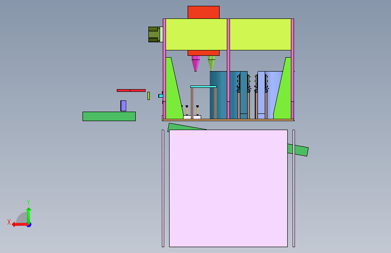Pick the long red horizontal bar
Image resolution: width=391 pixels, height=253 pixels.
point(131,90)
